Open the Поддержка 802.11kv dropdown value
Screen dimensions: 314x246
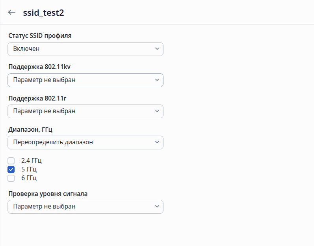[x=85, y=80]
